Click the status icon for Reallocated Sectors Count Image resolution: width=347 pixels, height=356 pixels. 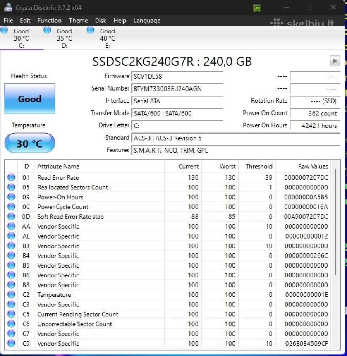11,187
